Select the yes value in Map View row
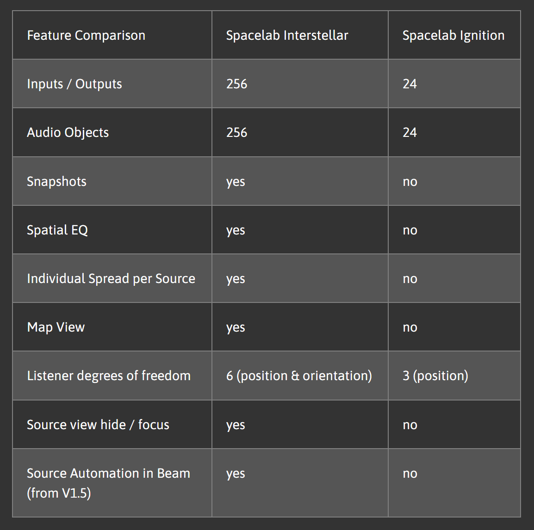 [x=236, y=327]
